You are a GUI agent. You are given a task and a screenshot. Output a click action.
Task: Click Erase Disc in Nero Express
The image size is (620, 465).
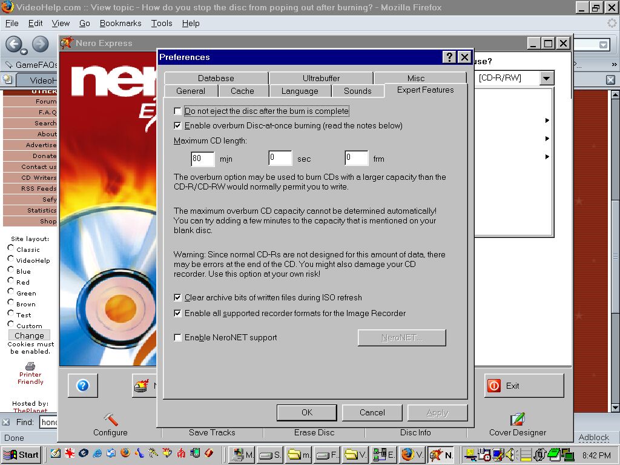point(314,432)
